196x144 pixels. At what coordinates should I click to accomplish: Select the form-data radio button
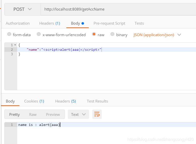9,34
